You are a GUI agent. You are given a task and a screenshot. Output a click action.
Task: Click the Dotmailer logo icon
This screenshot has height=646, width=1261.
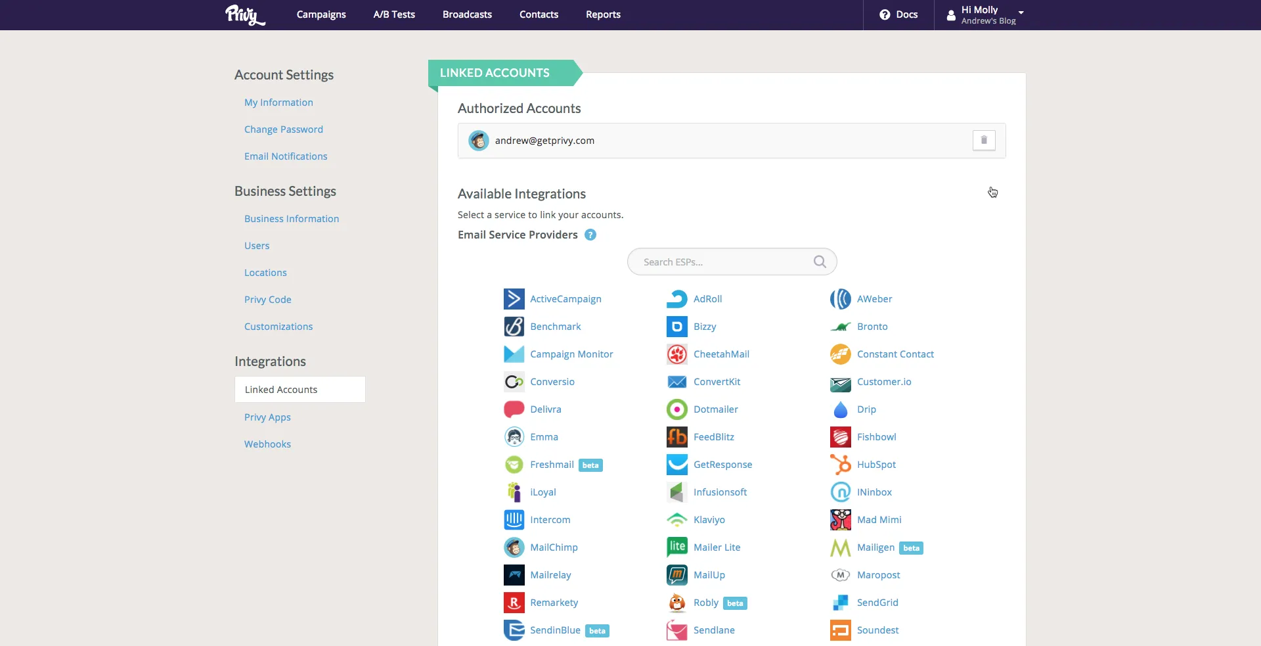coord(676,409)
